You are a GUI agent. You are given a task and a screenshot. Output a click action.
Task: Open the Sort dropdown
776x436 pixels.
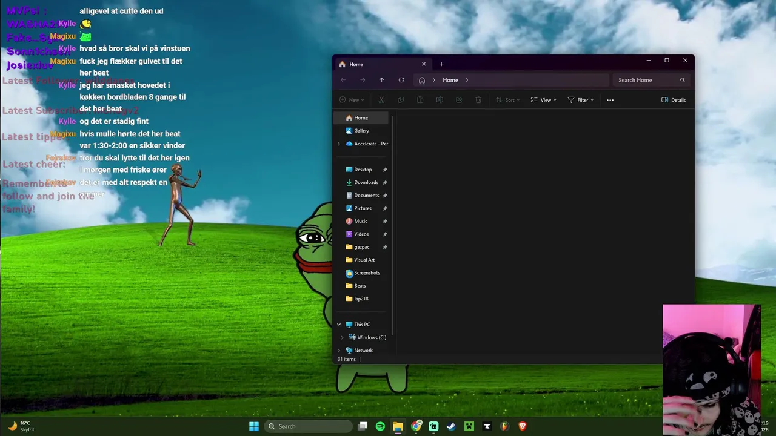507,100
